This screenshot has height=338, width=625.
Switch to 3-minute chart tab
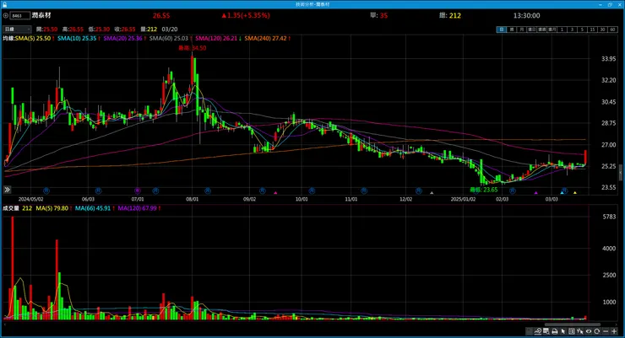coord(572,30)
